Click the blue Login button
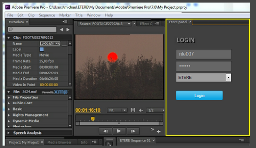This screenshot has height=148, width=256. [199, 95]
